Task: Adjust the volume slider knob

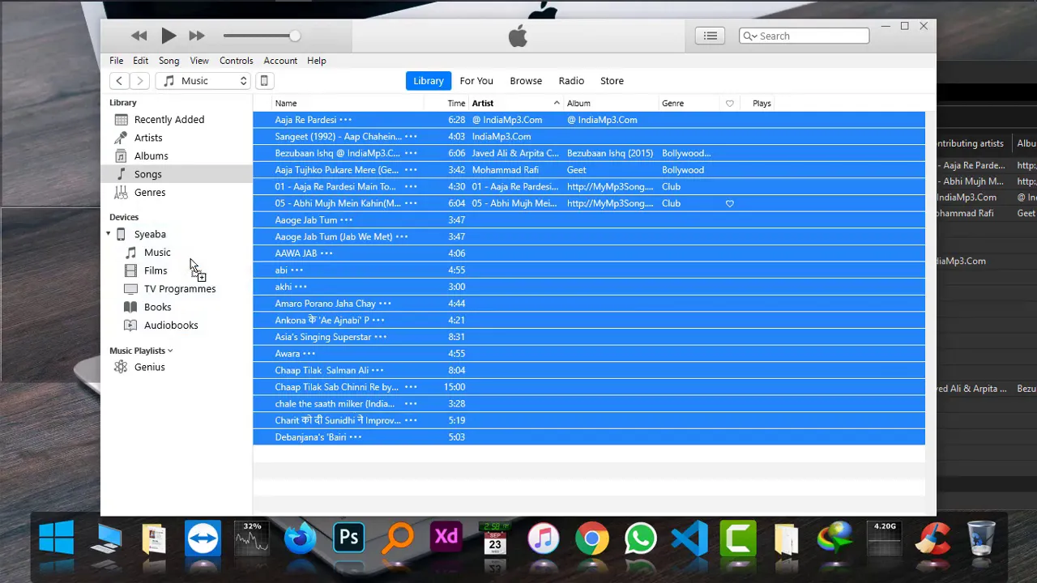Action: (x=295, y=36)
